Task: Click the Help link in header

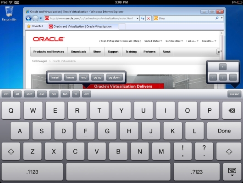Action: tap(137, 41)
